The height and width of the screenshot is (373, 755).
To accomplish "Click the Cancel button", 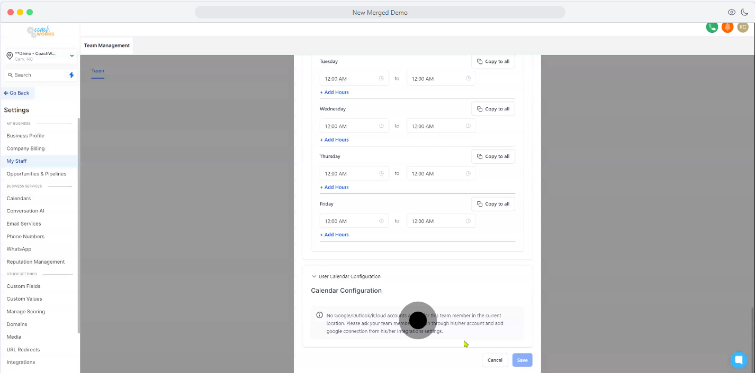I will click(495, 360).
